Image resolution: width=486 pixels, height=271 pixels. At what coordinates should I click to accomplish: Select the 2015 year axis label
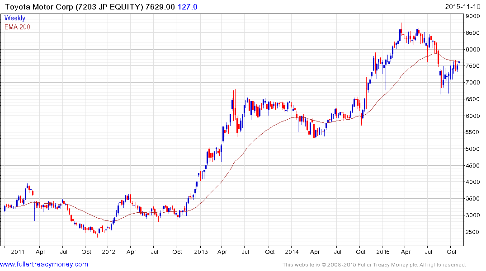tap(383, 252)
